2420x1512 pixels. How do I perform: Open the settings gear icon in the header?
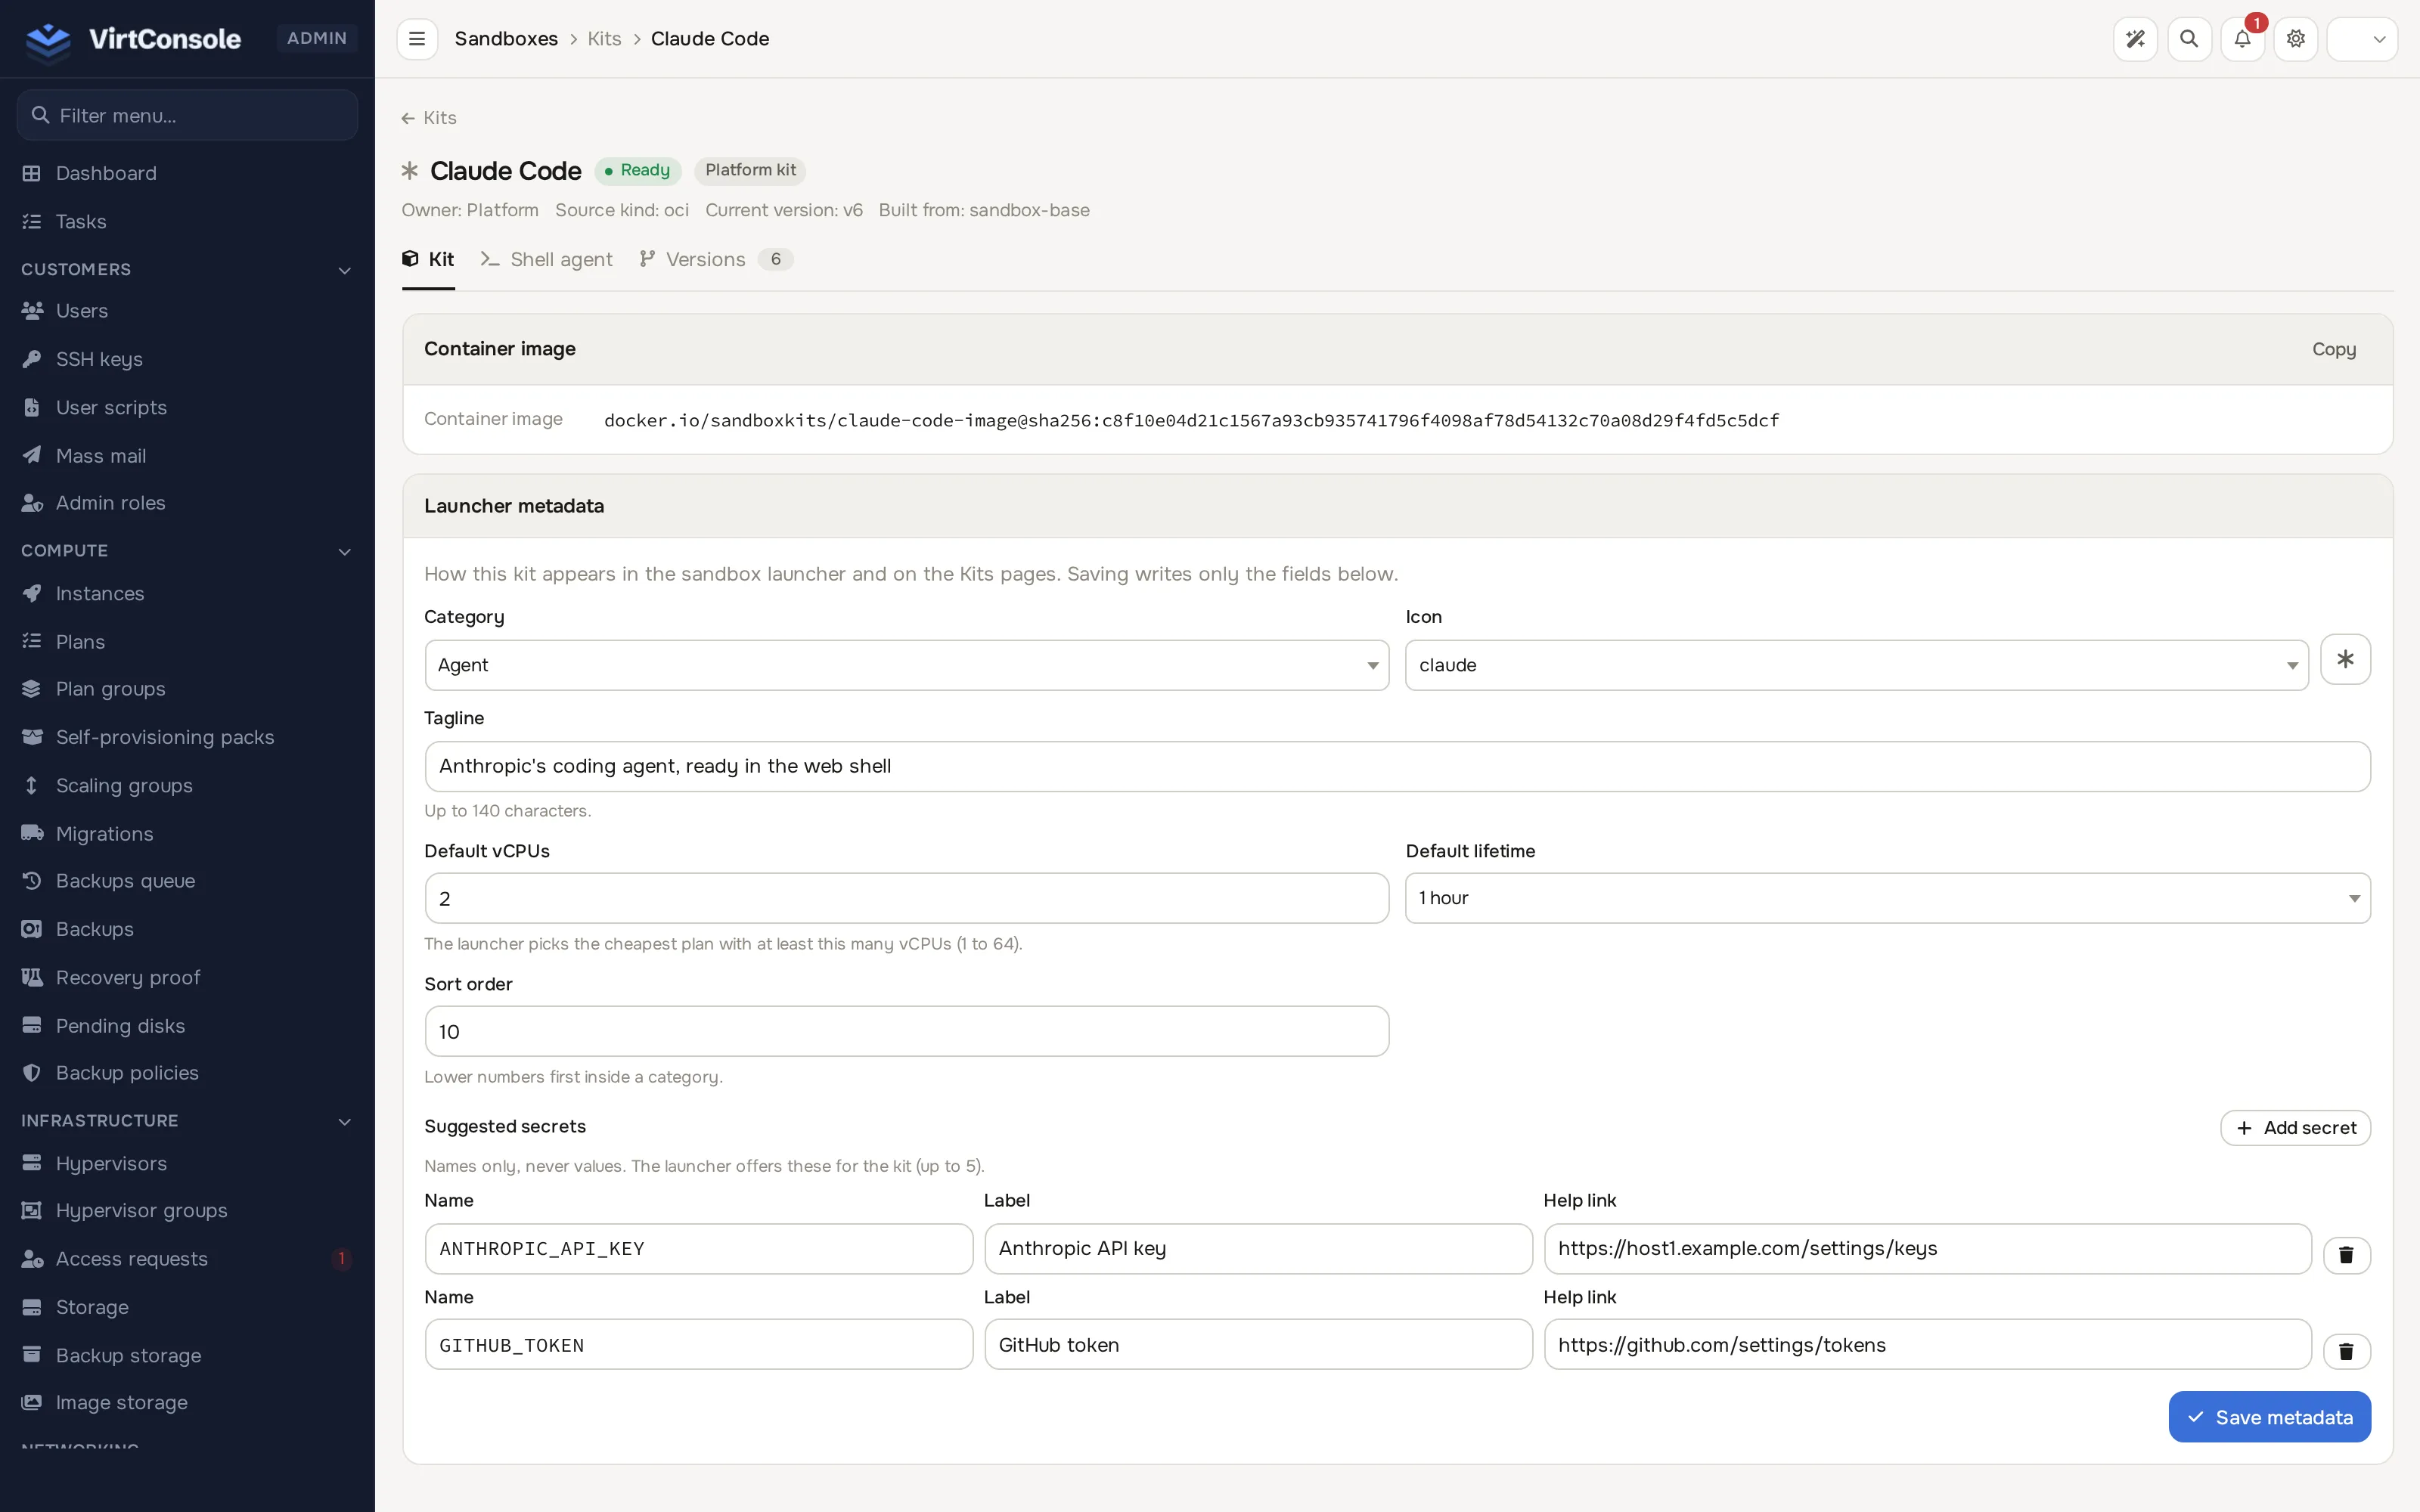pyautogui.click(x=2296, y=39)
